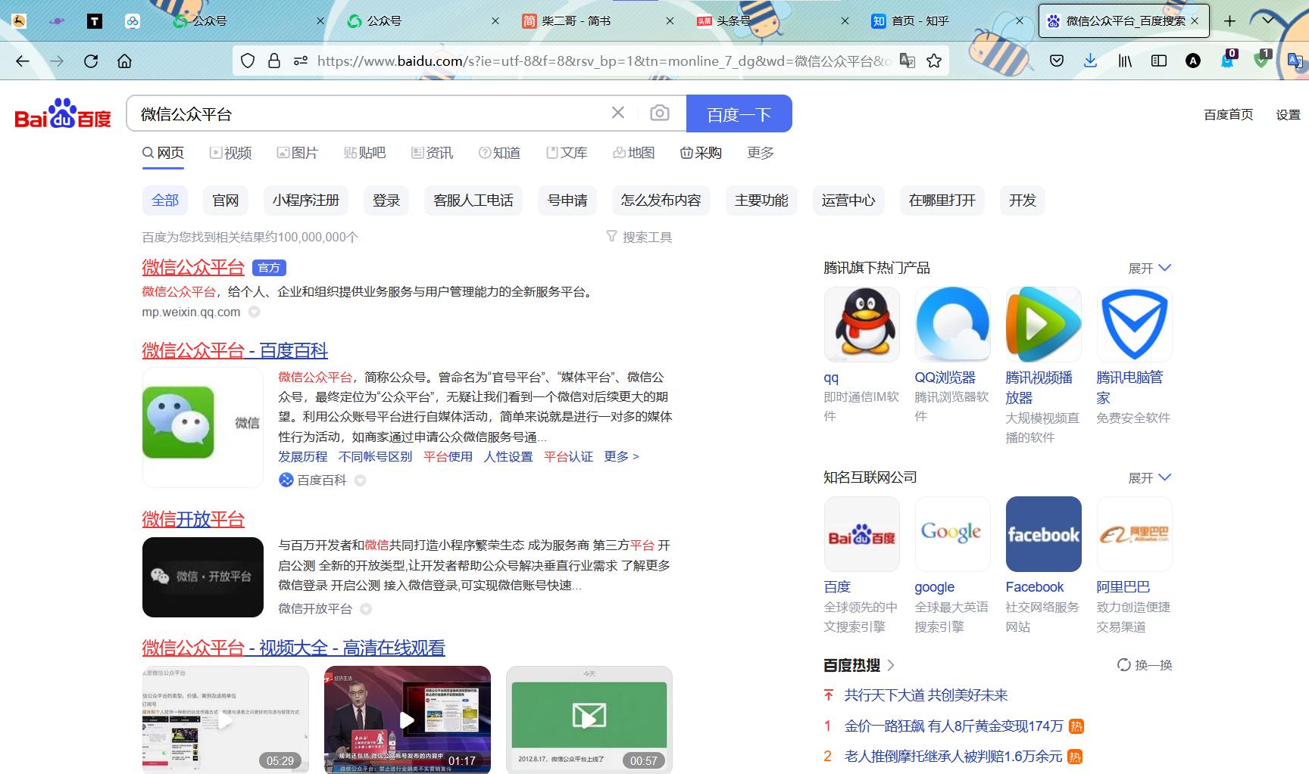Select the 官网 filter chip
Image resolution: width=1309 pixels, height=774 pixels.
click(x=225, y=200)
